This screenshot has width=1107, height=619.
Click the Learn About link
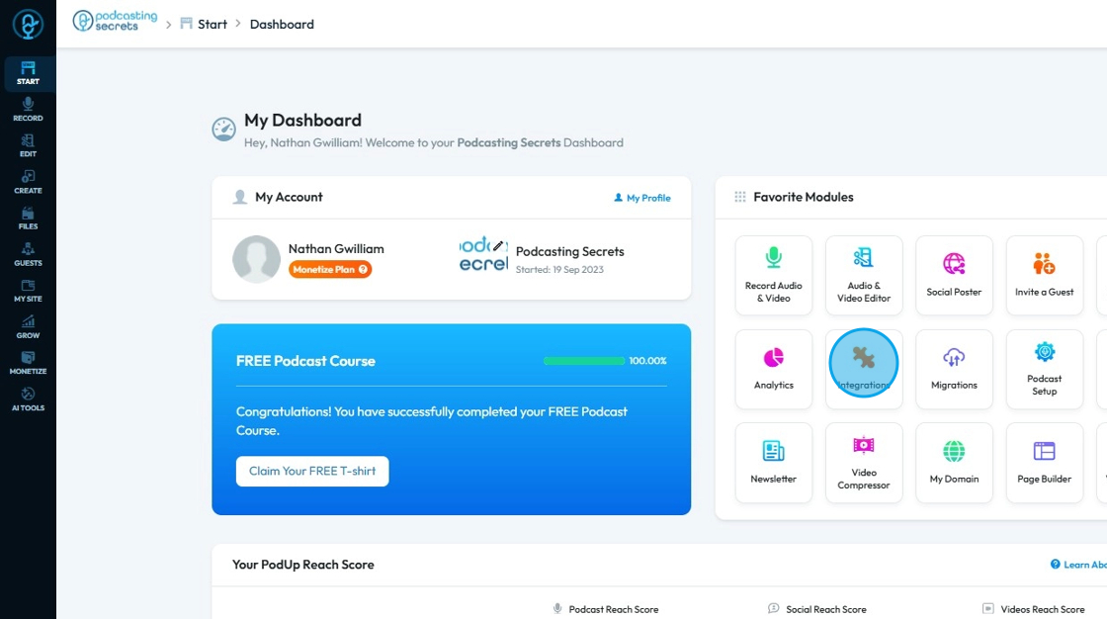coord(1078,565)
